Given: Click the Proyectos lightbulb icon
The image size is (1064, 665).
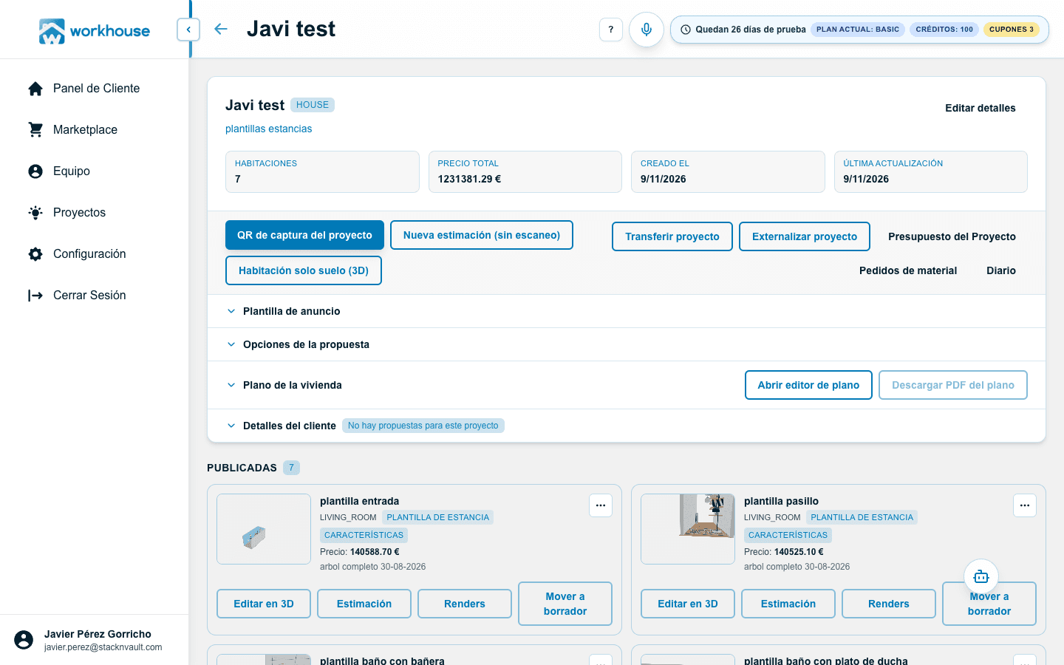Looking at the screenshot, I should tap(35, 213).
